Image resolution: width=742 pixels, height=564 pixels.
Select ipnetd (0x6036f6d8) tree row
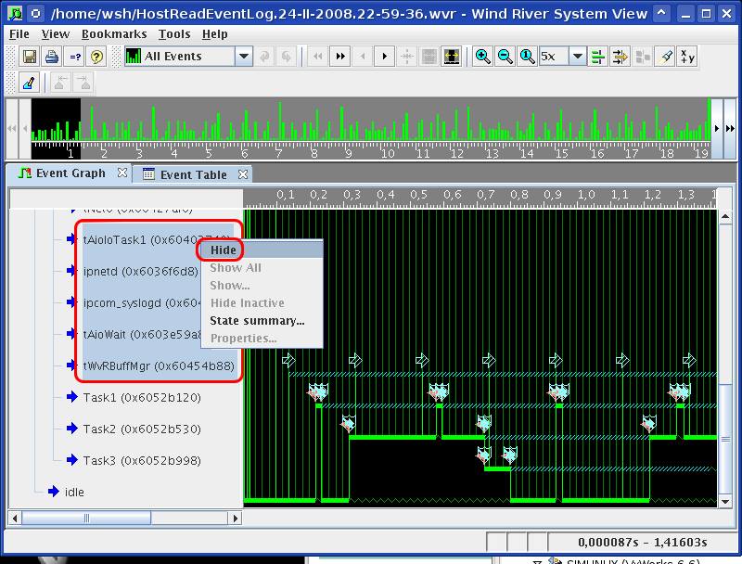141,271
